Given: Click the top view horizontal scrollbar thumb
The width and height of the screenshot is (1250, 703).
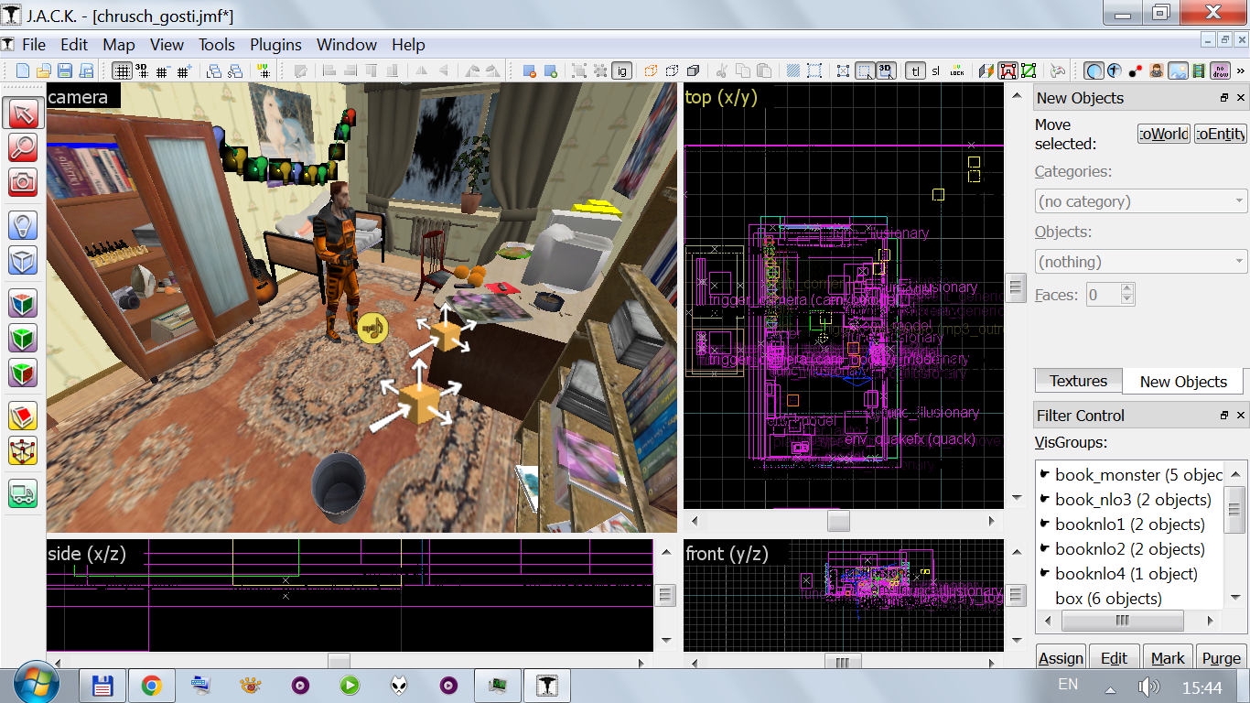Looking at the screenshot, I should point(838,521).
